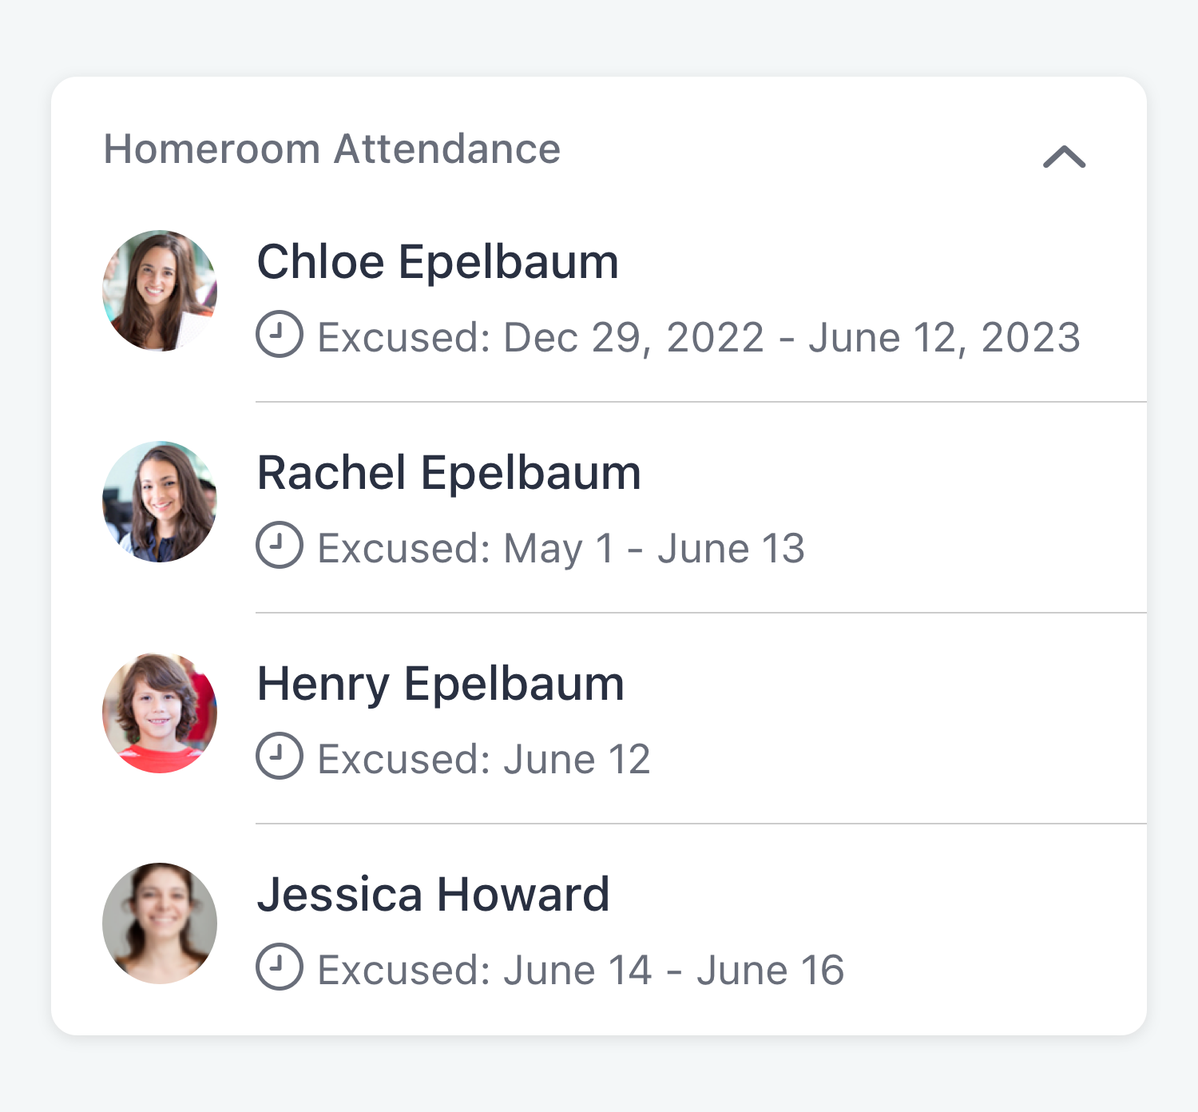Click the clock icon beside Chloe's excusal

click(x=280, y=334)
